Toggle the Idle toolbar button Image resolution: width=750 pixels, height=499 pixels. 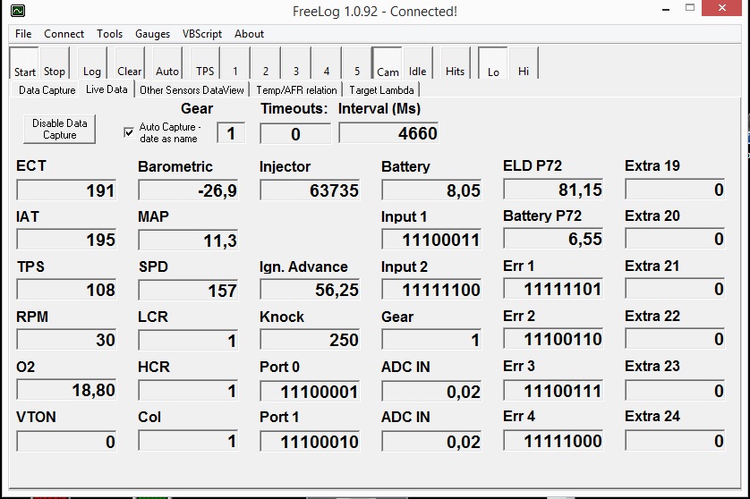click(x=418, y=64)
